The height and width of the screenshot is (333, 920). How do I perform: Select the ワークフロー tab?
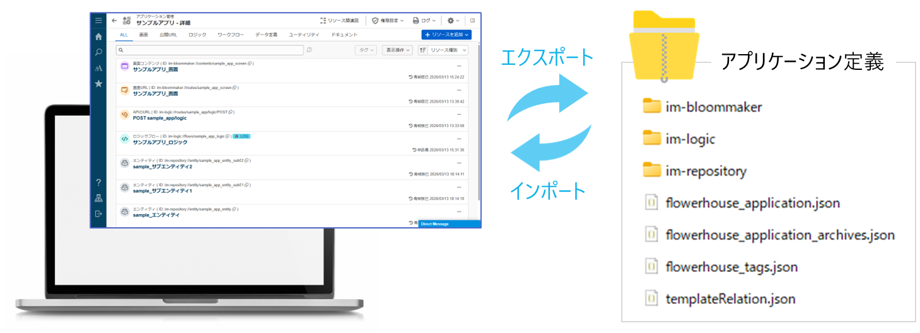click(x=230, y=35)
